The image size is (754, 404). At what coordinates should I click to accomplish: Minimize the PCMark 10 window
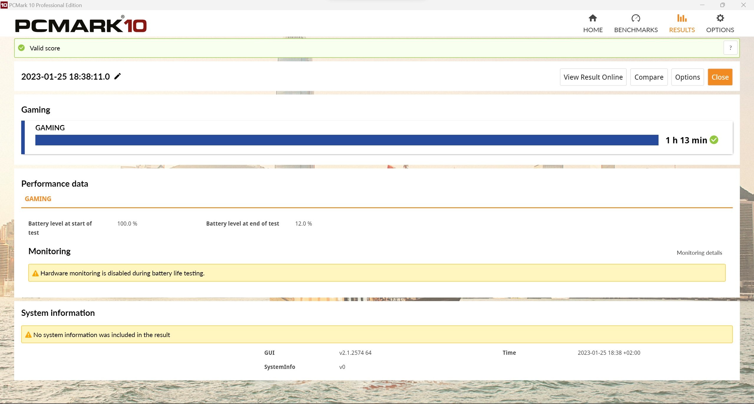[702, 5]
